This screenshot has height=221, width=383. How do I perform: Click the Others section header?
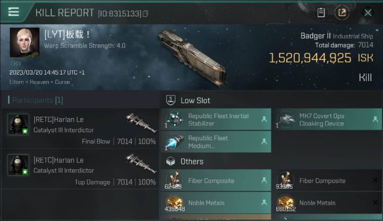192,161
